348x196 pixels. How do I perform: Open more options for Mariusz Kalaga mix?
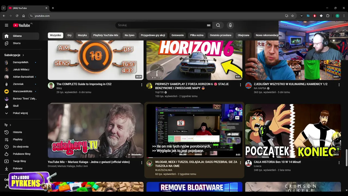(x=142, y=163)
